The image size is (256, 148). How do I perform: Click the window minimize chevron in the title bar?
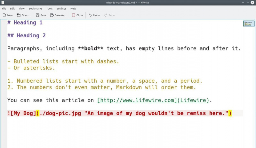[x=243, y=3]
